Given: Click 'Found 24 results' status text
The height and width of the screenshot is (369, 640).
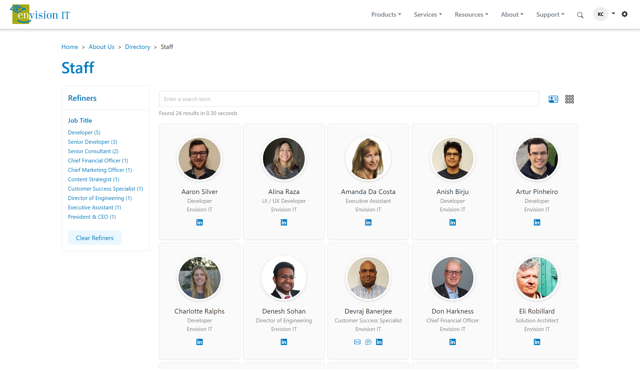Looking at the screenshot, I should pyautogui.click(x=198, y=113).
